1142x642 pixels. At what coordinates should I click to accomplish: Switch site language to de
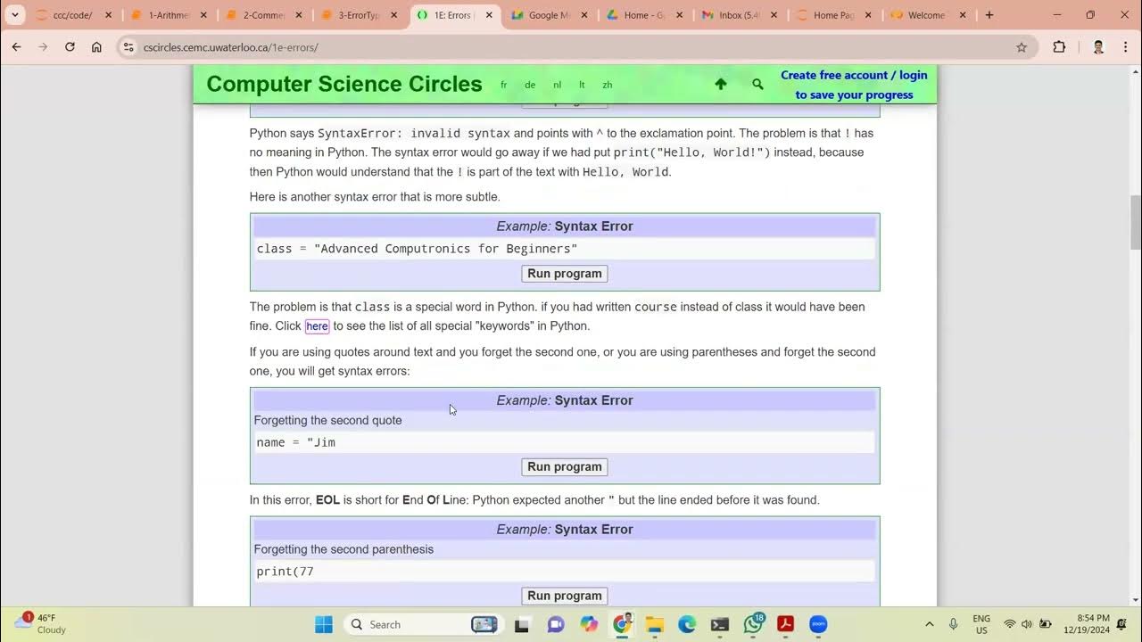(530, 85)
